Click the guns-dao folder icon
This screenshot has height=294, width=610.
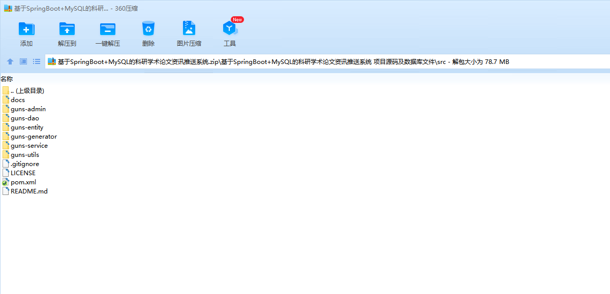(x=6, y=118)
